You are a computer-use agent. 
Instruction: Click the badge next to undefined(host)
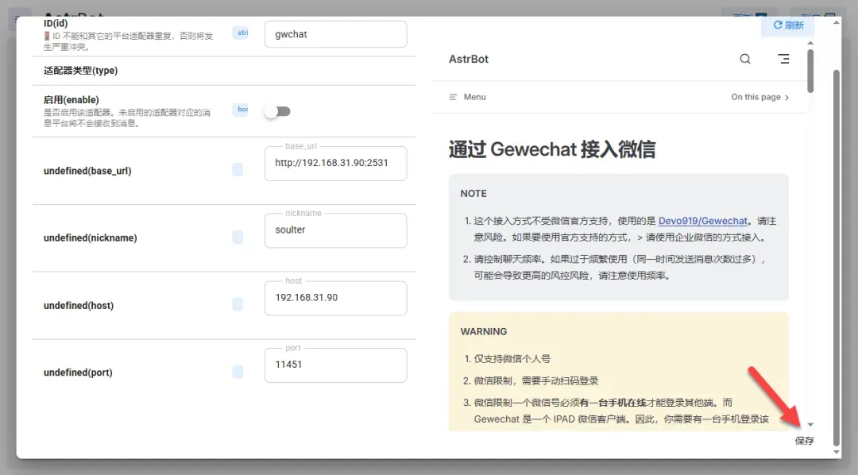click(x=238, y=304)
